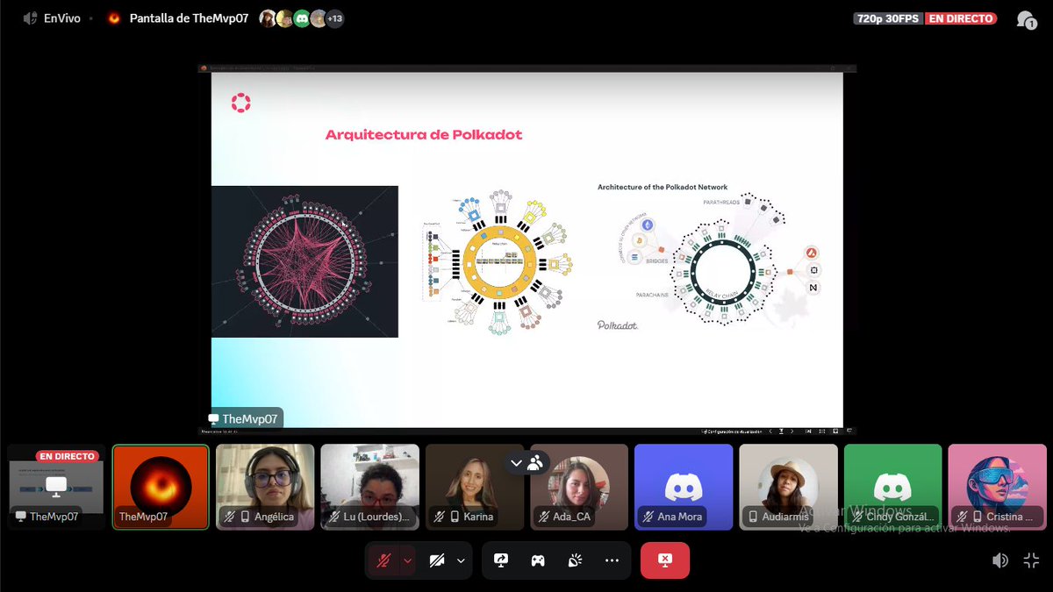
Task: Click the muted mic icon on Ana Mora's tile
Action: click(648, 517)
